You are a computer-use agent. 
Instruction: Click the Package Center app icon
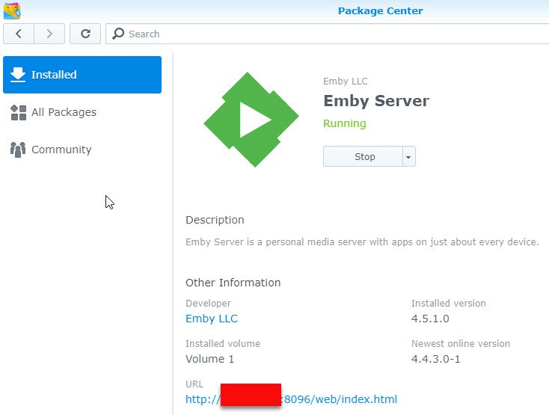(12, 10)
